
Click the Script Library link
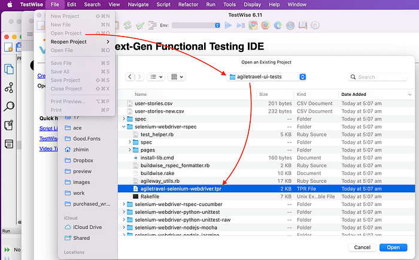(48, 128)
